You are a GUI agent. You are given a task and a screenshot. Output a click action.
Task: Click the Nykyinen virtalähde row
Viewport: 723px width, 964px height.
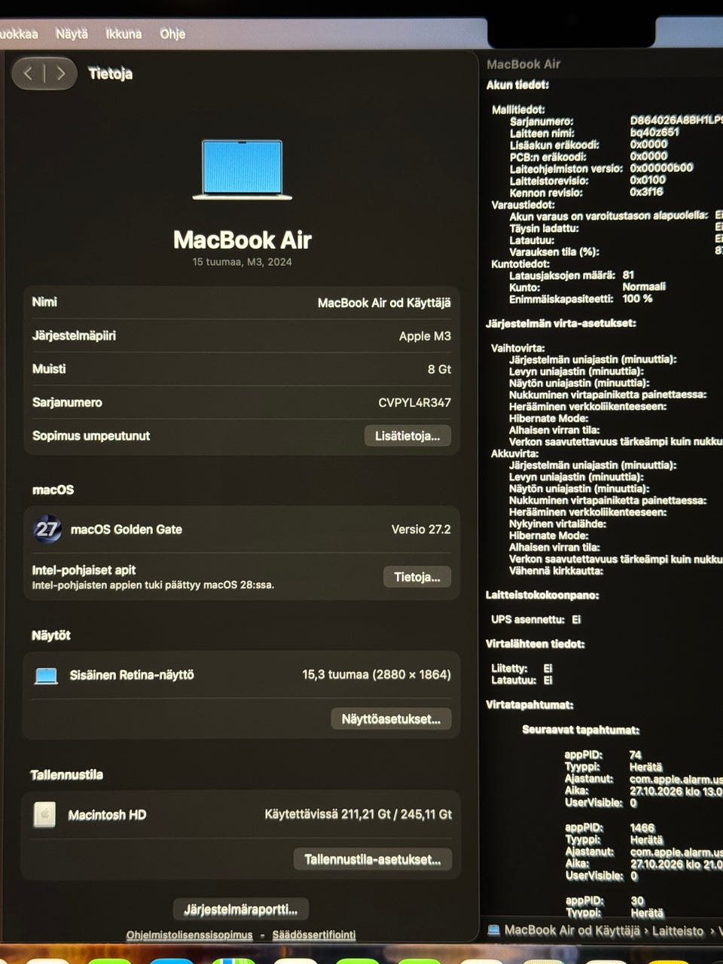coord(557,524)
